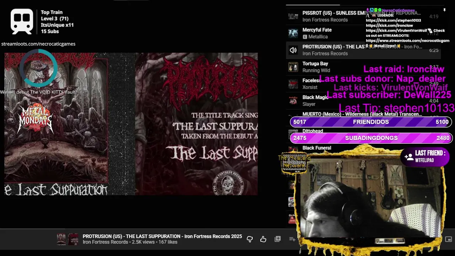Open Iron Fortress Records in player bar
The height and width of the screenshot is (256, 455).
105,242
